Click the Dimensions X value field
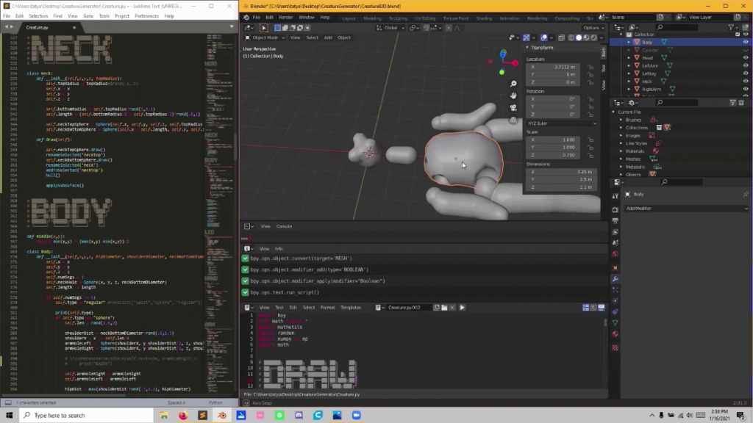Image resolution: width=753 pixels, height=423 pixels. pyautogui.click(x=561, y=172)
